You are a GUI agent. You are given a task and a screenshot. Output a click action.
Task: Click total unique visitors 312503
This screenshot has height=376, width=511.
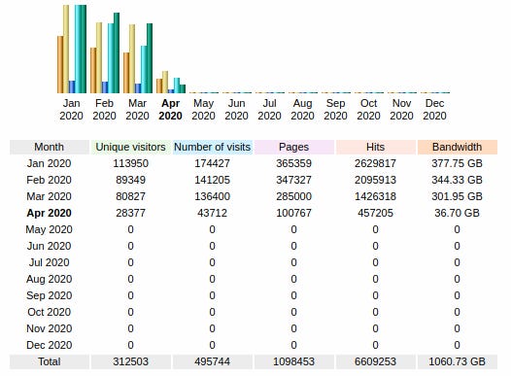131,361
